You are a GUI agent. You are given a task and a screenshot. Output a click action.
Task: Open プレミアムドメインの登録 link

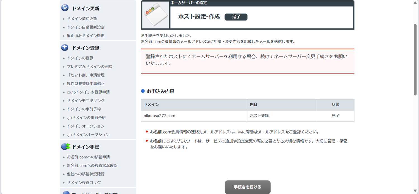pyautogui.click(x=89, y=67)
